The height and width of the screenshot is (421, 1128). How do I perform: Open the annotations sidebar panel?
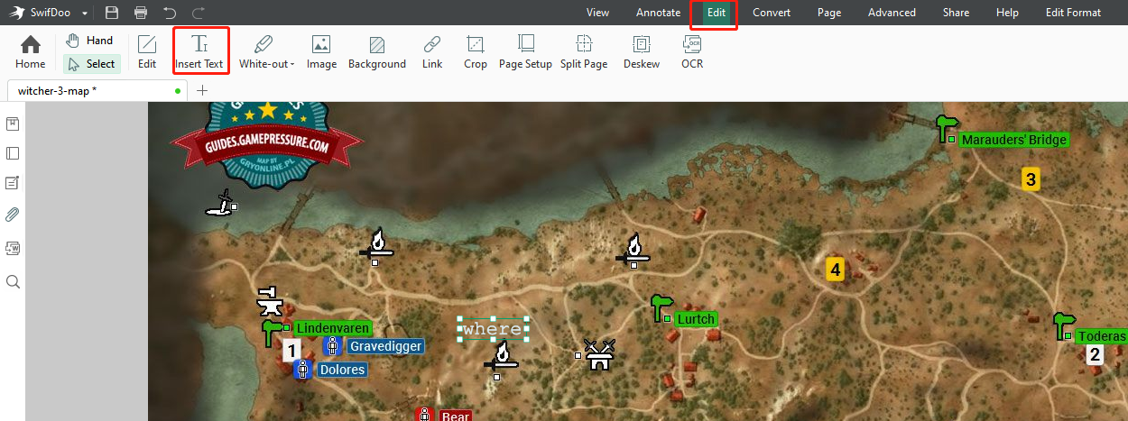pyautogui.click(x=13, y=183)
